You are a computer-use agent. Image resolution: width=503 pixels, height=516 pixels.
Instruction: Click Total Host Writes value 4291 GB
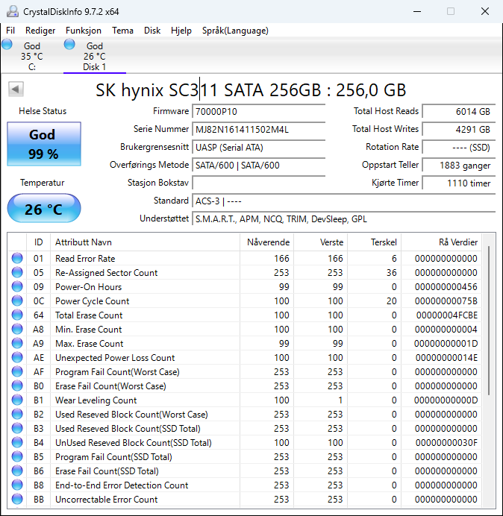tap(458, 129)
